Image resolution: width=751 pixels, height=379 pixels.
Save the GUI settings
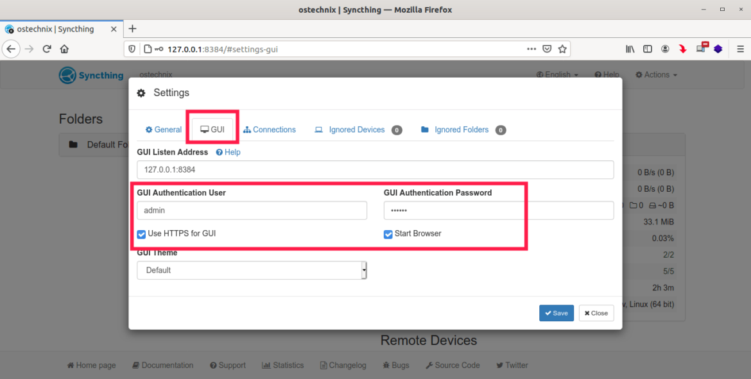pyautogui.click(x=556, y=313)
